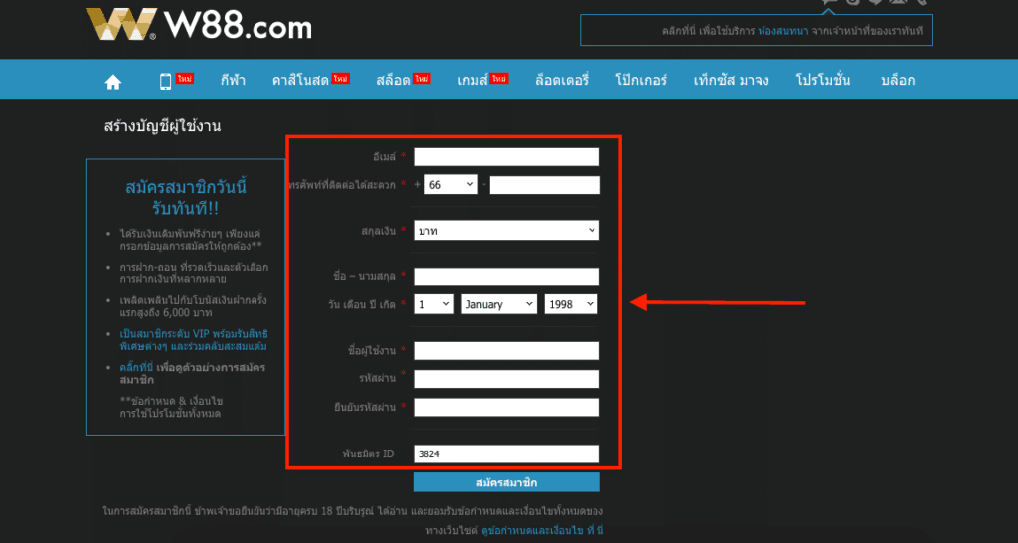1018x543 pixels.
Task: Open the mobile phone icon menu
Action: tap(166, 82)
